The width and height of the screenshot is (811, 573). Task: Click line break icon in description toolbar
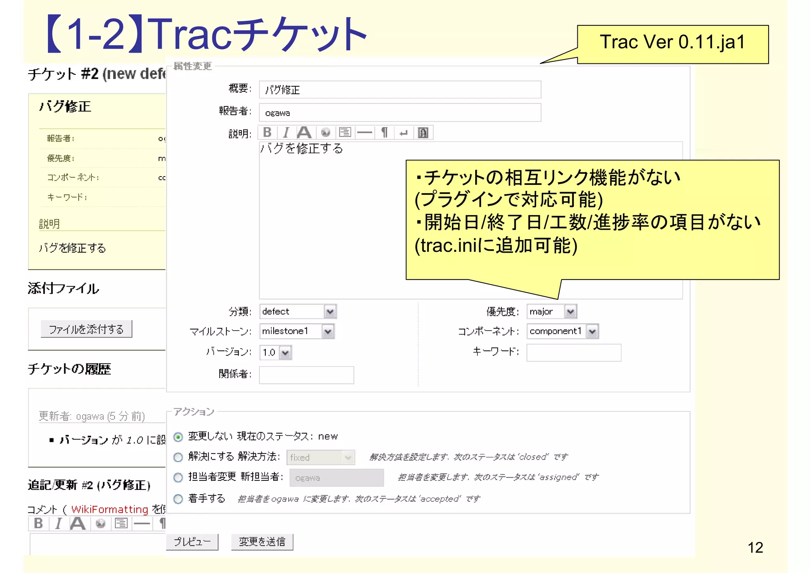404,132
